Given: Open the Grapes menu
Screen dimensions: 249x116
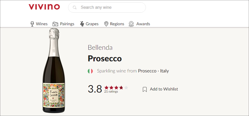Looking at the screenshot, I should pos(92,24).
